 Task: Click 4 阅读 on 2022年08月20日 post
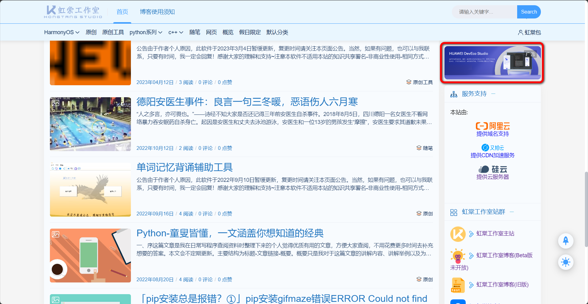pos(186,279)
